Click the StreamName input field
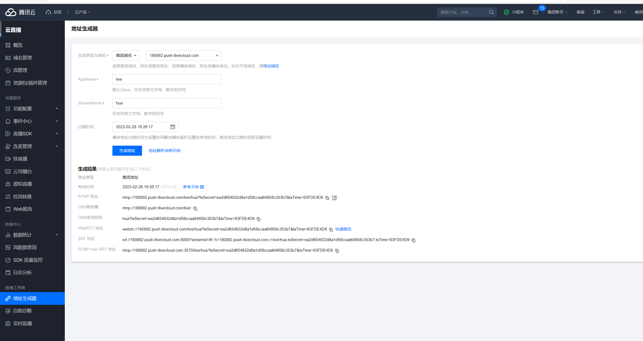643x341 pixels. 167,103
